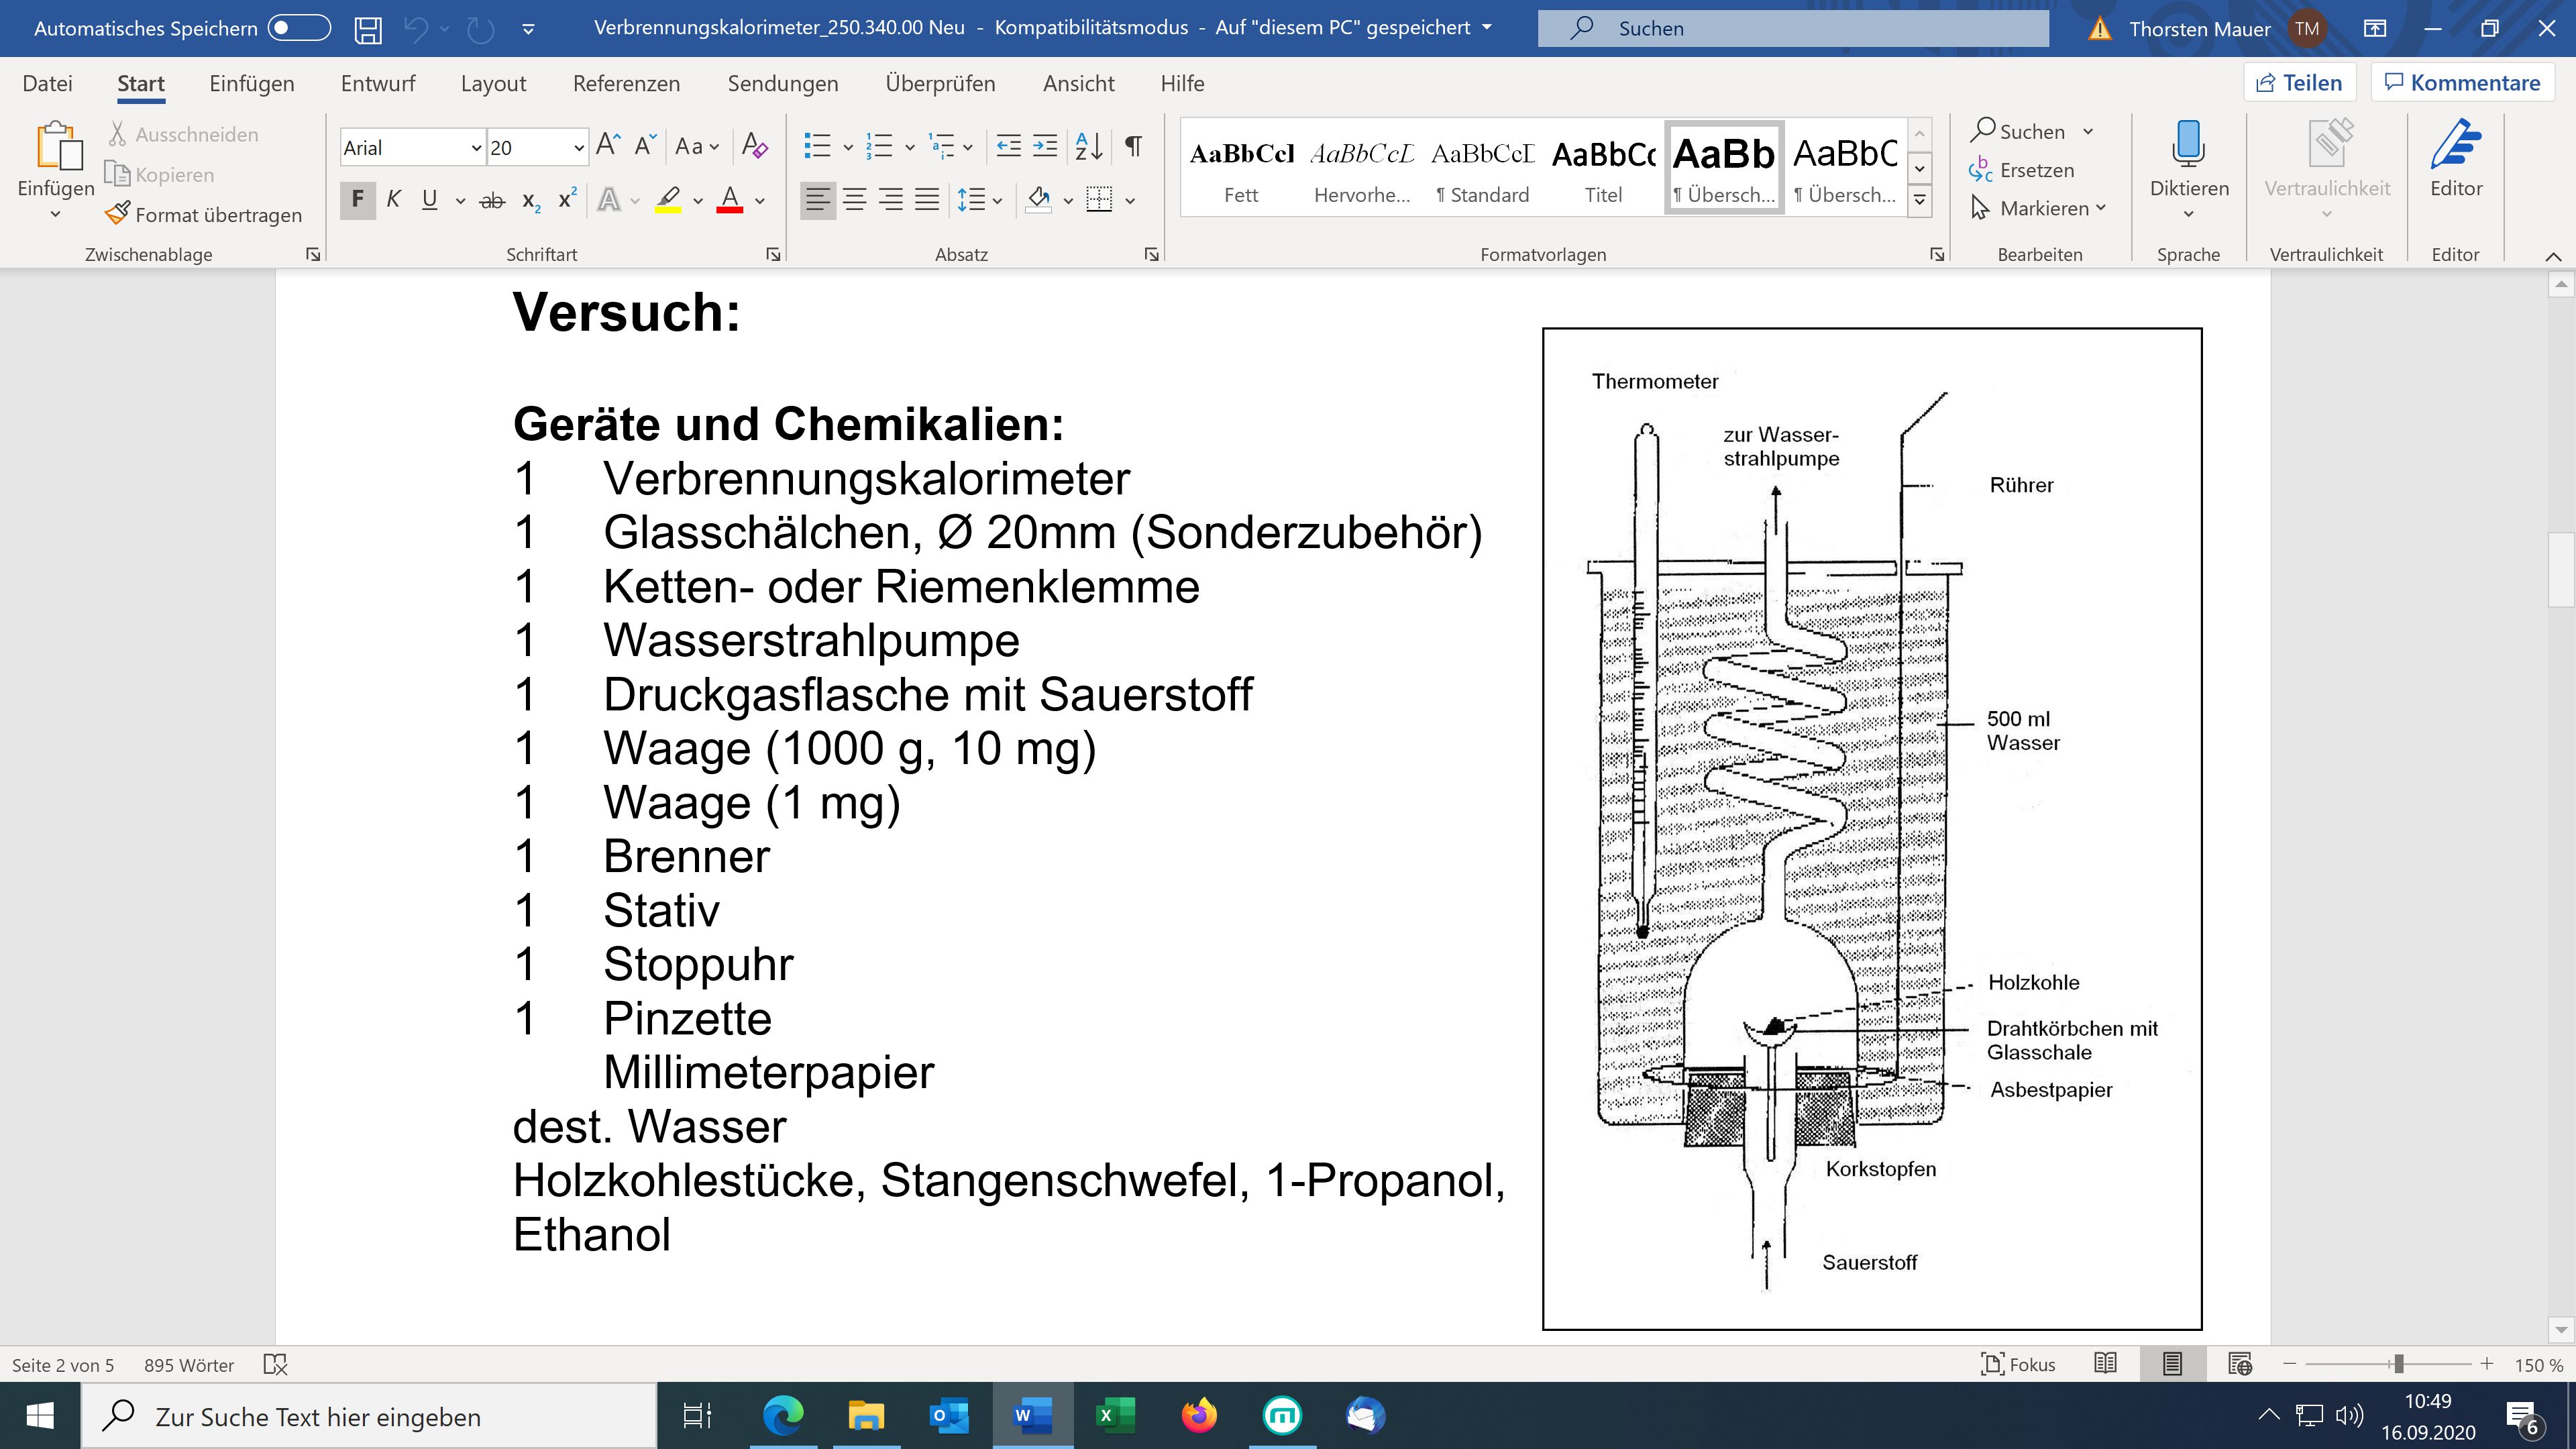Click the Suchen search field in title bar
The width and height of the screenshot is (2576, 1449).
[x=1792, y=28]
